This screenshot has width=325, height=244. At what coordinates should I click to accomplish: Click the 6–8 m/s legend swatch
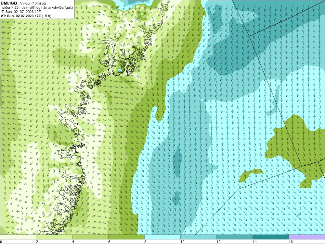[x=126, y=237]
